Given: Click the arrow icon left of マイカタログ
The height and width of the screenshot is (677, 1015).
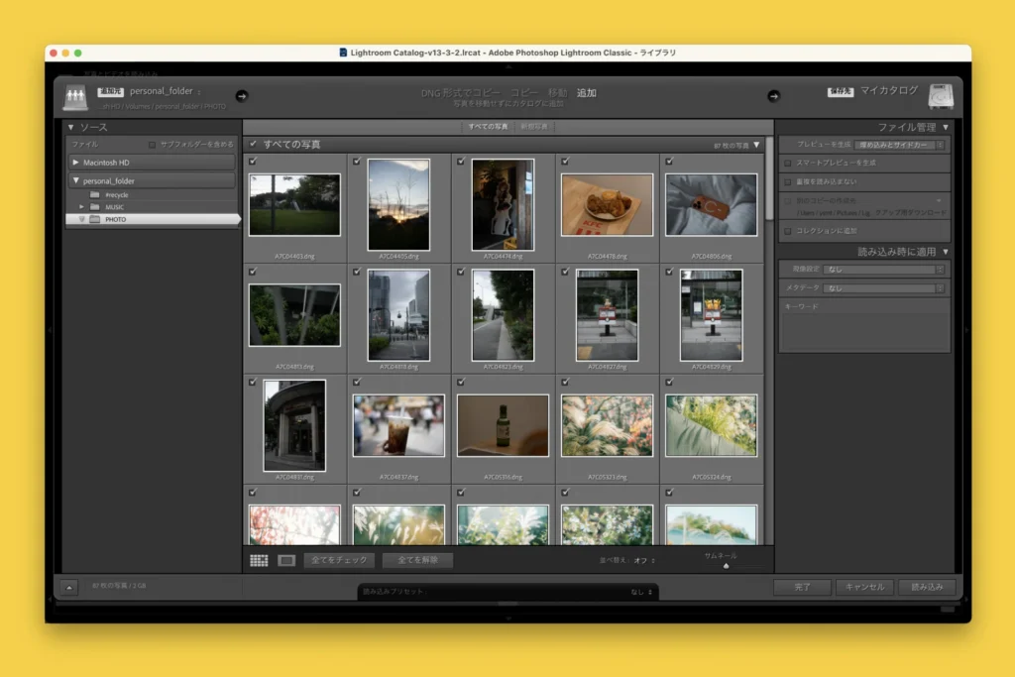Looking at the screenshot, I should tap(774, 95).
